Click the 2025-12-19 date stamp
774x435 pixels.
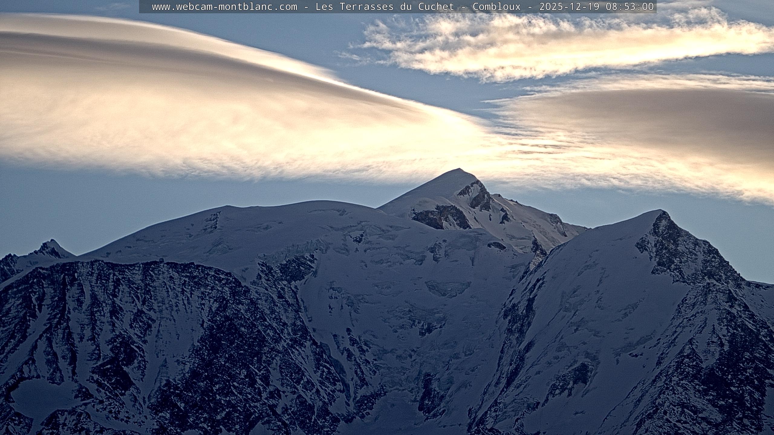[569, 7]
